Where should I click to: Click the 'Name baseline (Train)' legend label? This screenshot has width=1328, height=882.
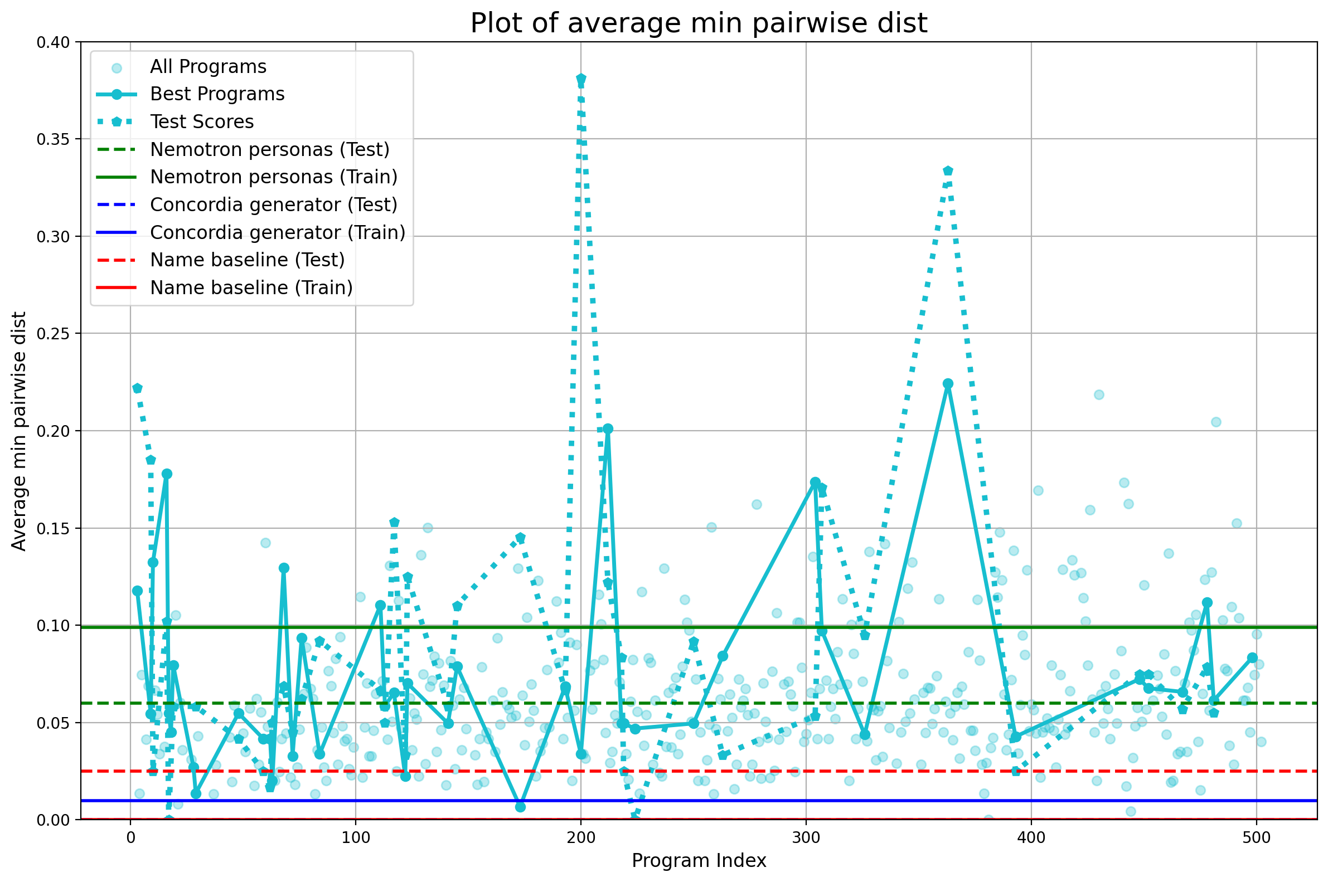pyautogui.click(x=251, y=287)
